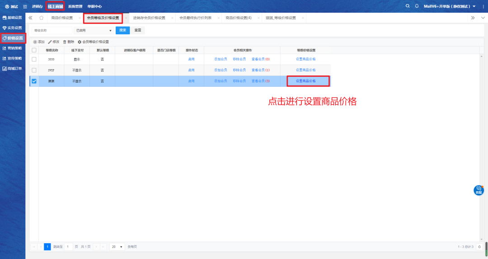Open the page size dropdown showing 20
This screenshot has height=259, width=488.
tap(117, 247)
